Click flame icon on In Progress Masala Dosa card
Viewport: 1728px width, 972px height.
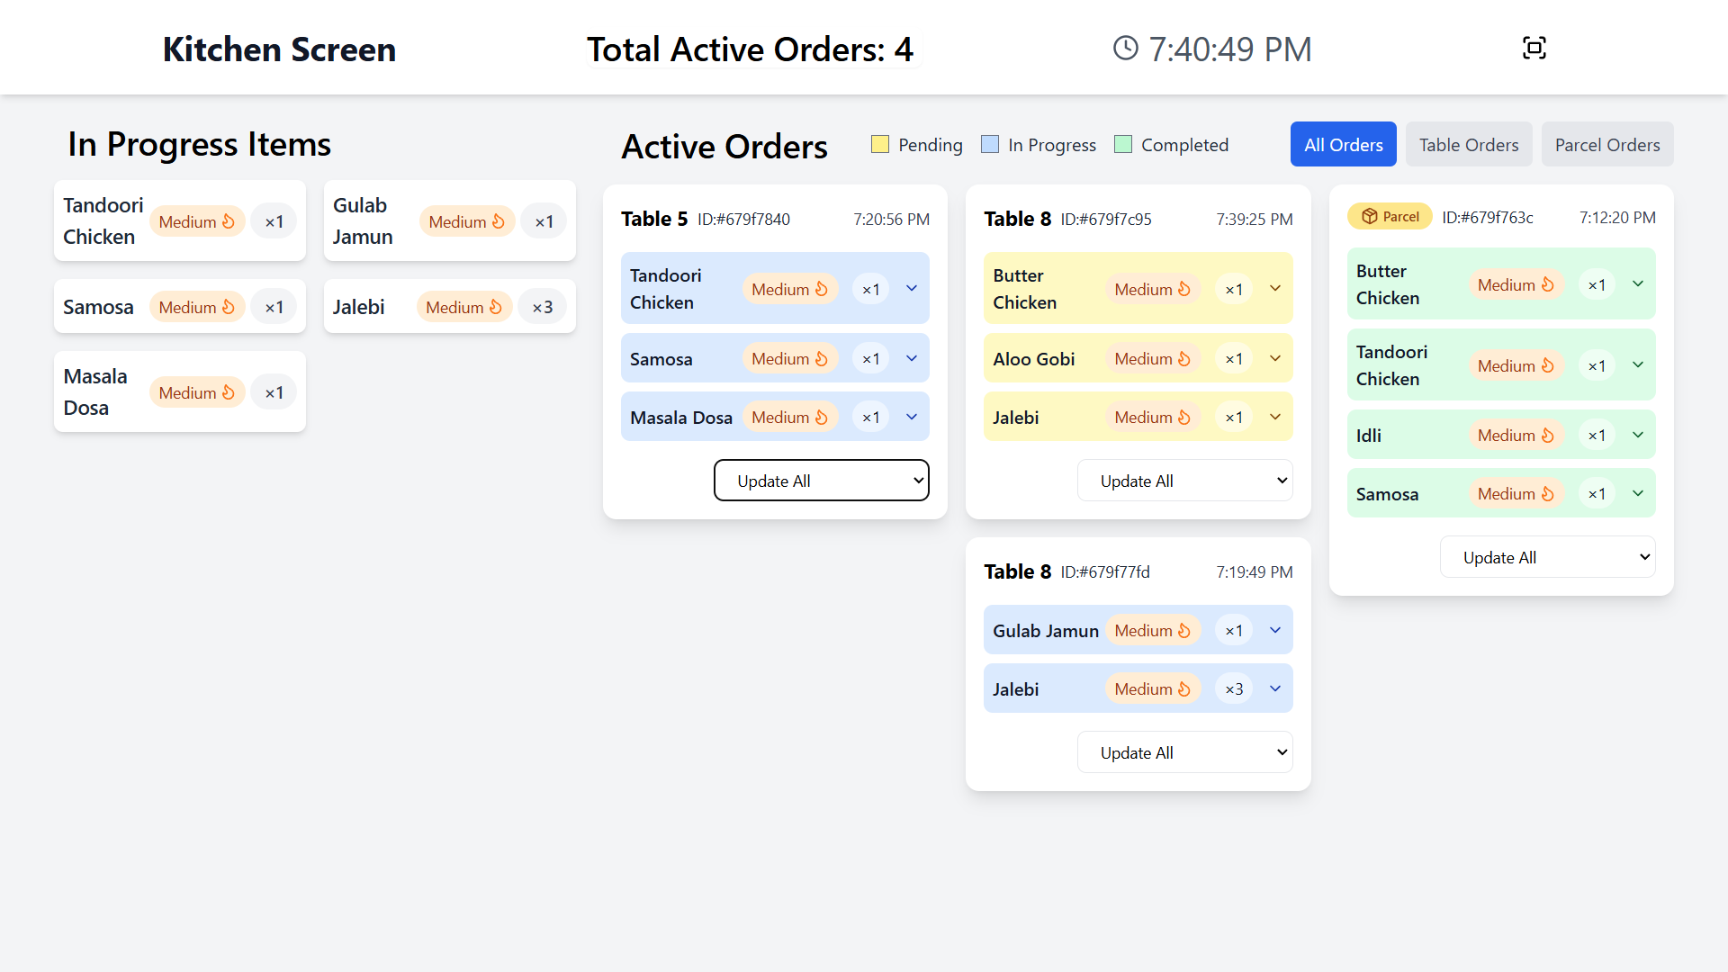pyautogui.click(x=229, y=392)
